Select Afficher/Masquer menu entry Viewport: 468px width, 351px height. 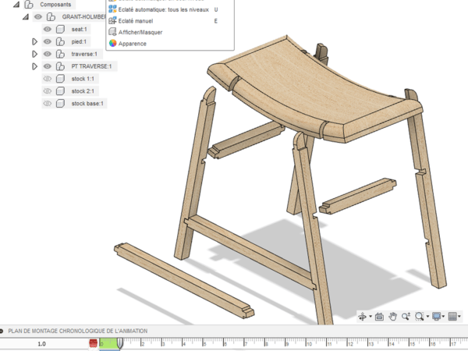coord(140,32)
